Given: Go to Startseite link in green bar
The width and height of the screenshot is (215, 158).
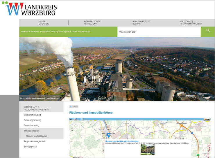Looking at the screenshot, I should pyautogui.click(x=24, y=31).
